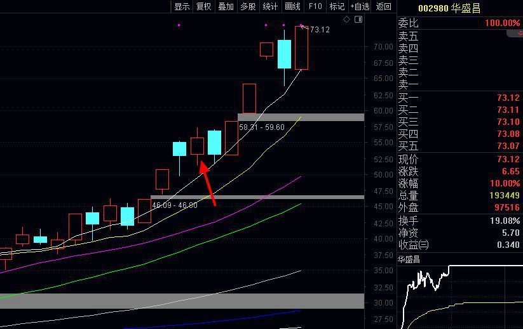Click the 73.12 high price marker
The width and height of the screenshot is (523, 329).
[319, 29]
